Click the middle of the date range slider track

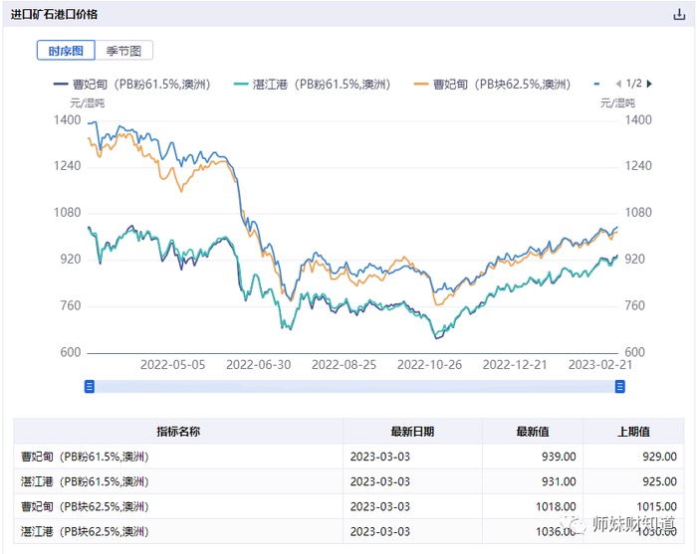tap(354, 386)
